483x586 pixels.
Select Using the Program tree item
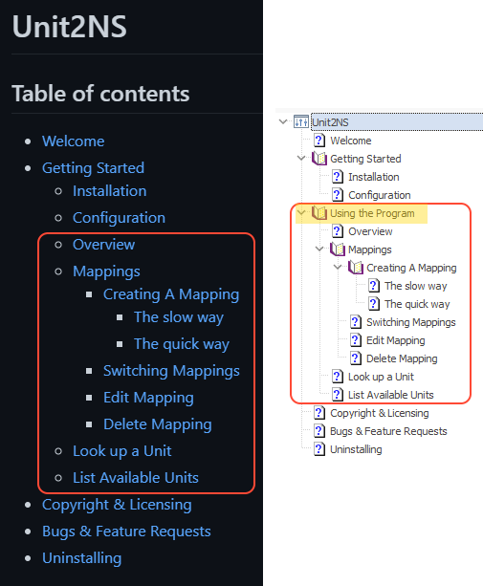point(372,213)
